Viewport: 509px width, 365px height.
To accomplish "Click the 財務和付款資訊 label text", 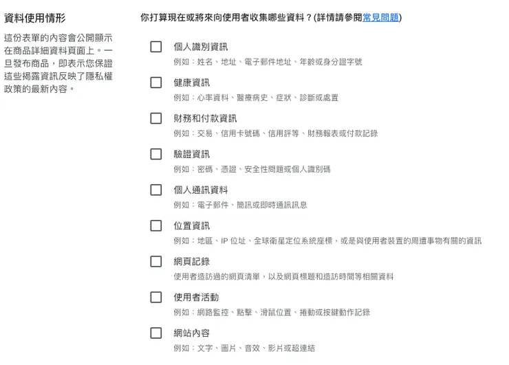I will click(205, 118).
